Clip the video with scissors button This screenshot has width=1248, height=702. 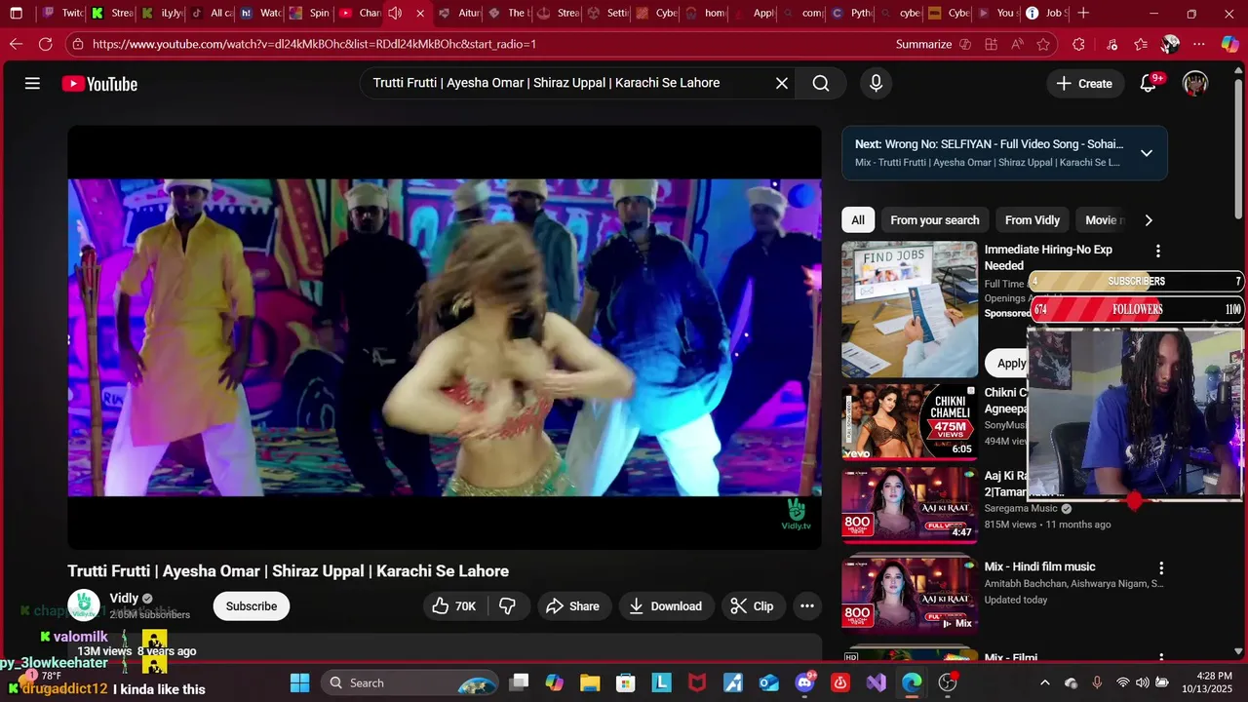tap(752, 605)
